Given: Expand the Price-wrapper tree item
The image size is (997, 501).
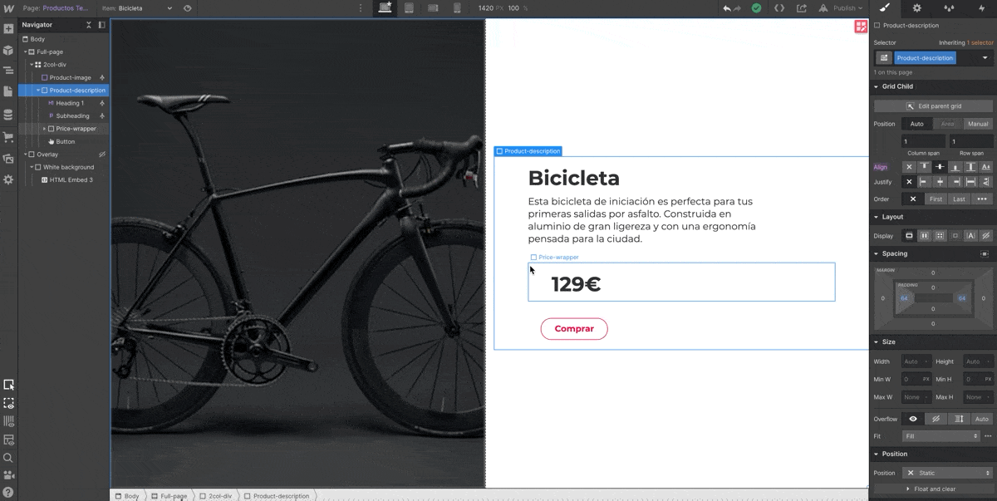Looking at the screenshot, I should [x=45, y=129].
